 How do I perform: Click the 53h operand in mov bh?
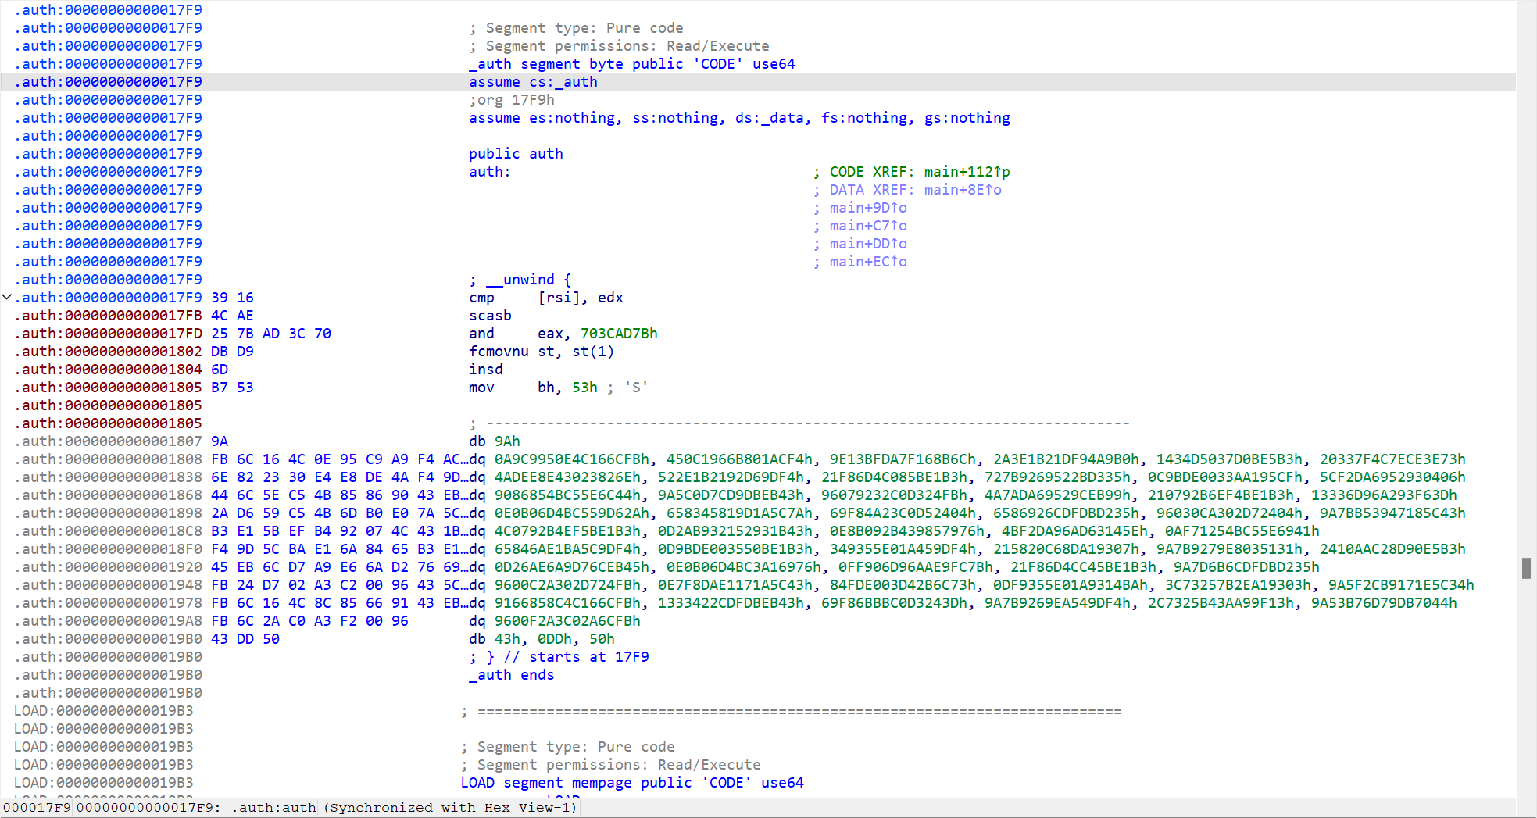(x=584, y=388)
